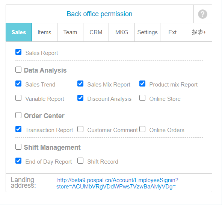Disable Product mix Report checkbox
This screenshot has height=205, width=222.
click(142, 84)
